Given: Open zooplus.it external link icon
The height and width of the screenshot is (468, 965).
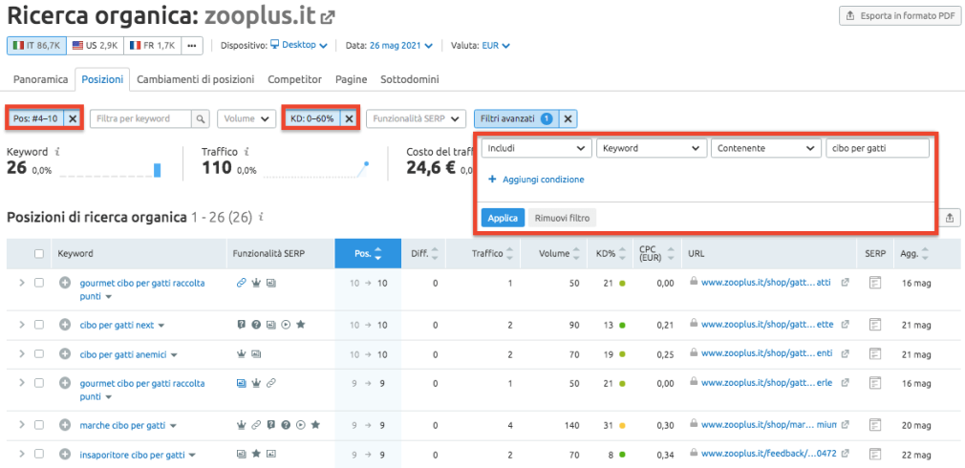Looking at the screenshot, I should pos(329,16).
